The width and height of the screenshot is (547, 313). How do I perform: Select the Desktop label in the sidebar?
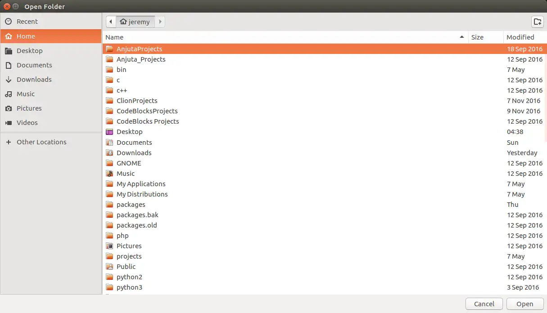tap(30, 51)
